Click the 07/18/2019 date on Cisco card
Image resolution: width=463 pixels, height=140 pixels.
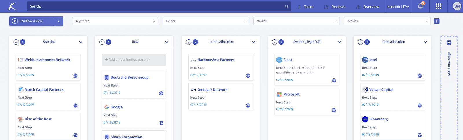284,80
